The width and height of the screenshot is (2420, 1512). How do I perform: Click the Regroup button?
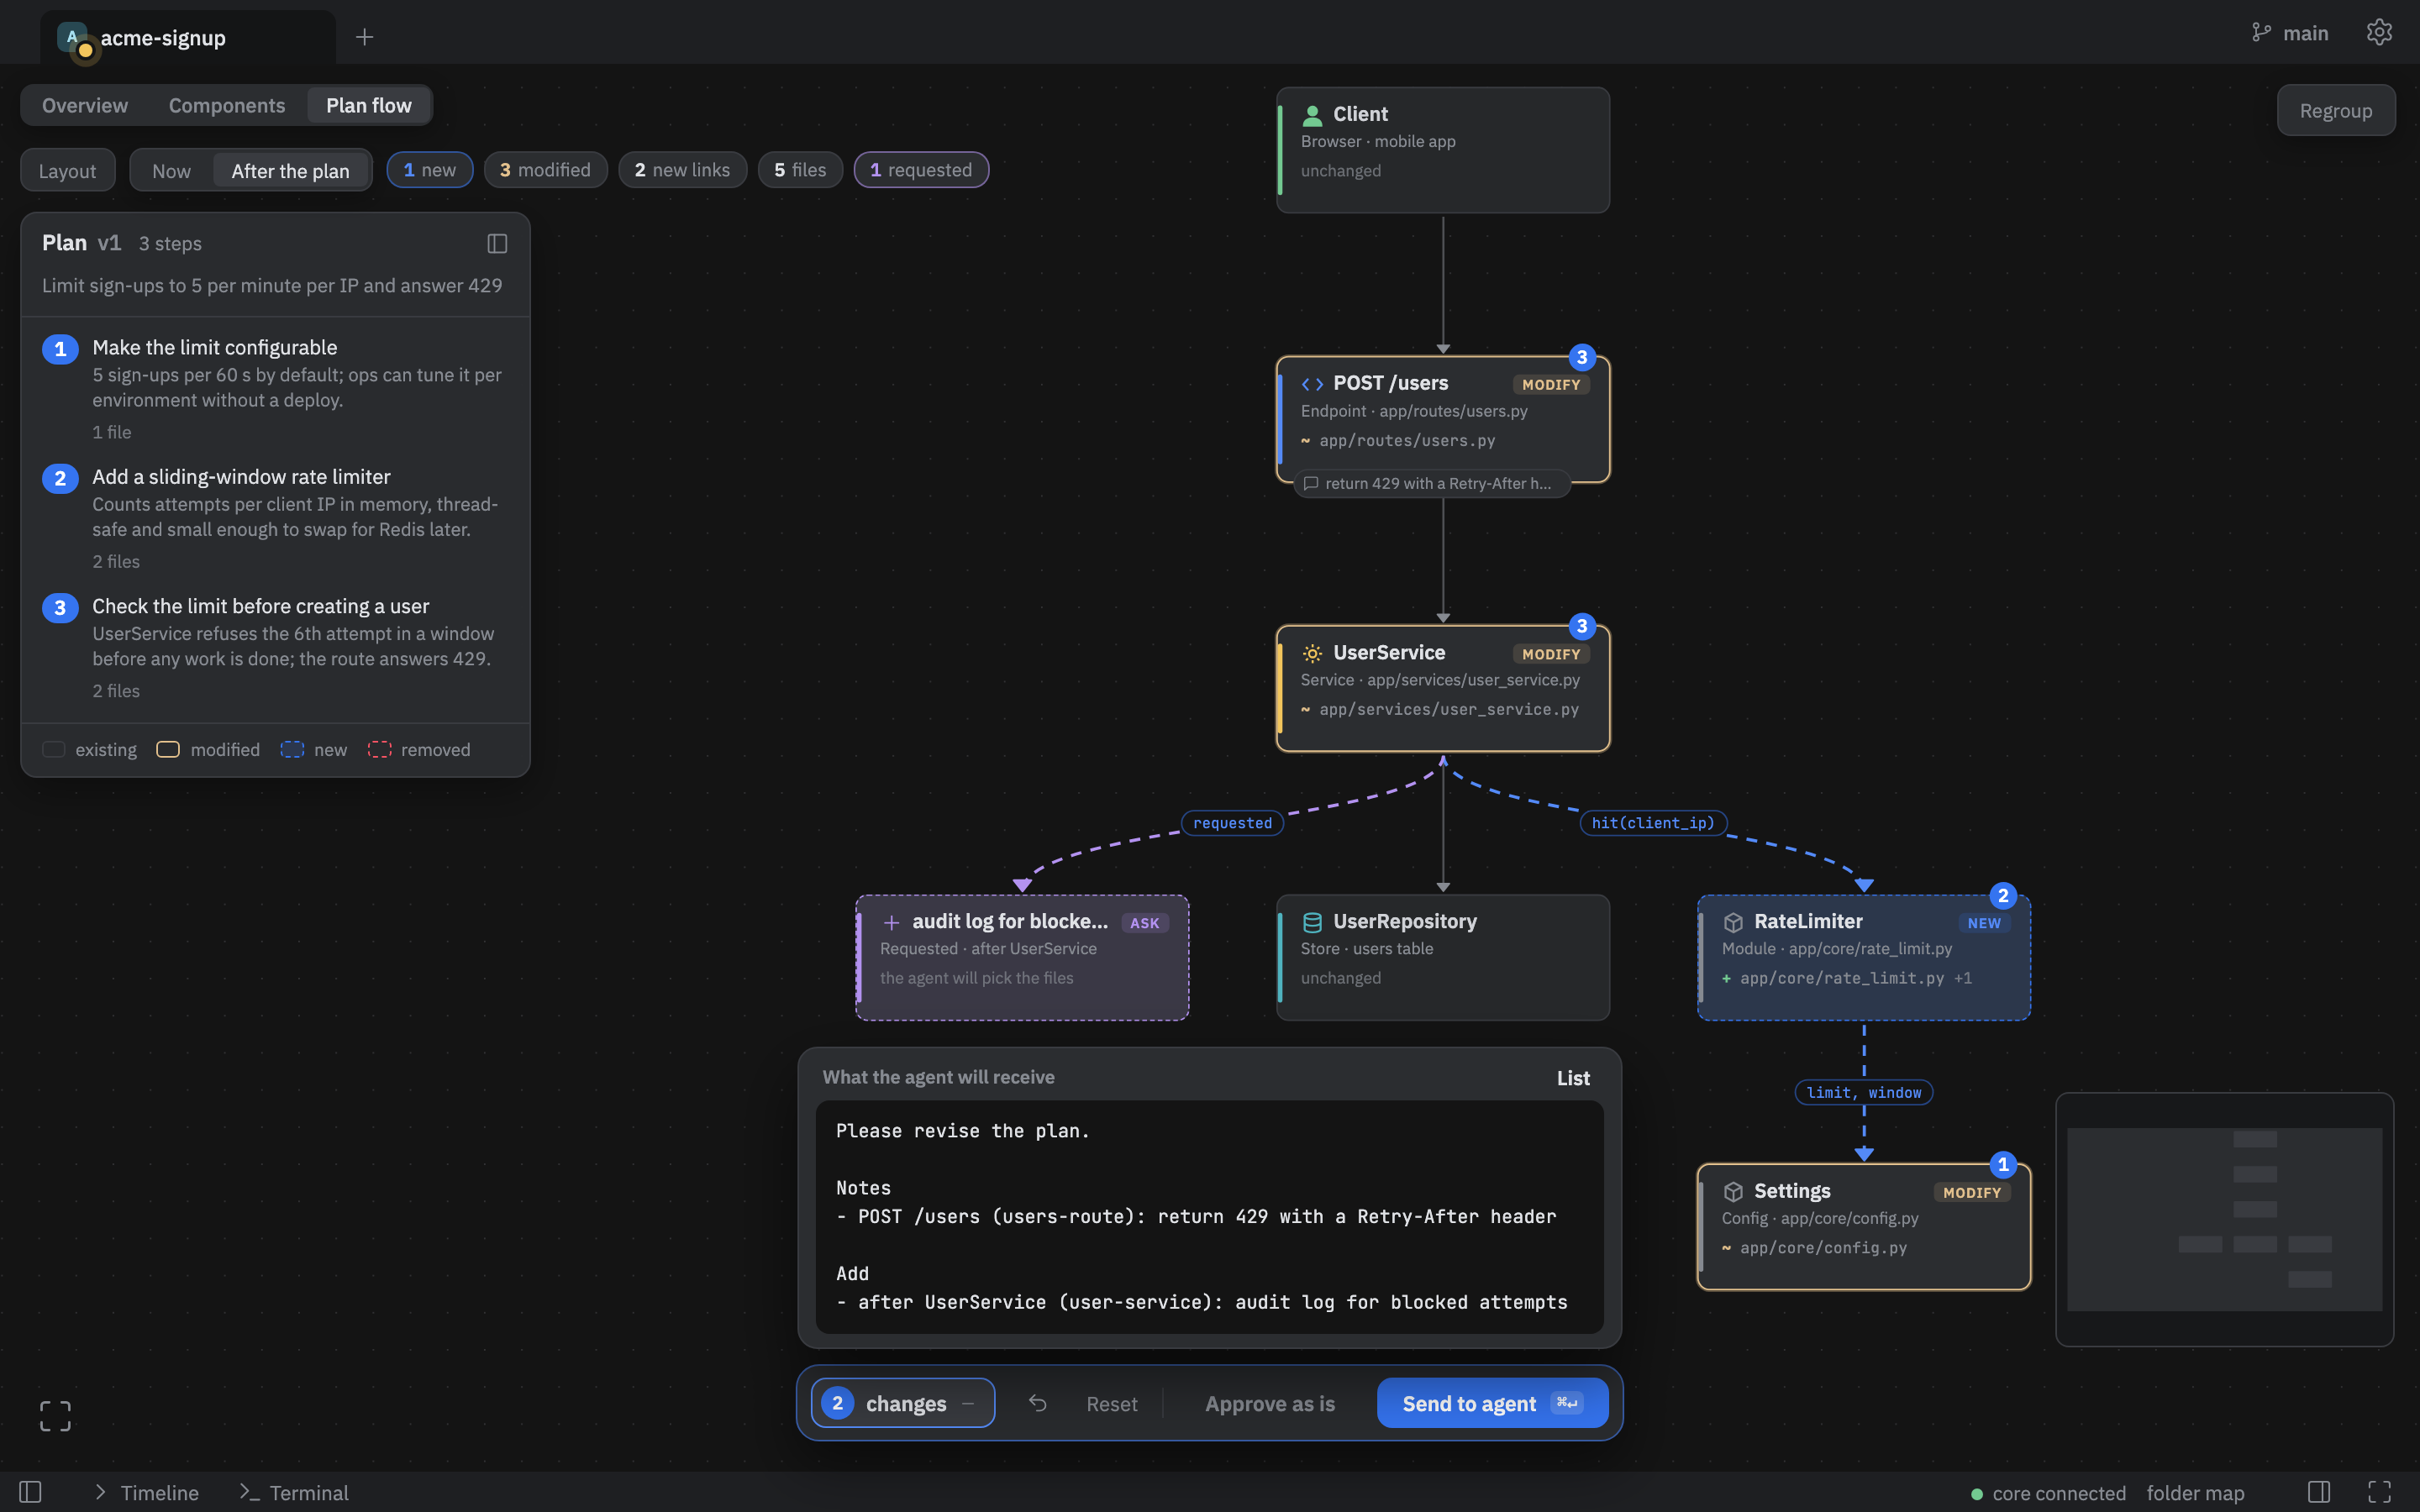point(2335,110)
